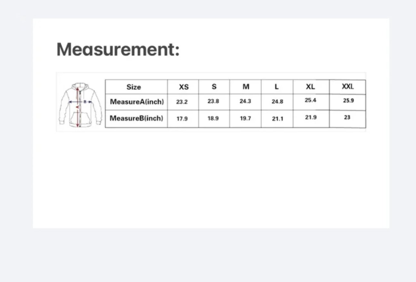Click the MeasureB(inch) row label

coord(136,118)
